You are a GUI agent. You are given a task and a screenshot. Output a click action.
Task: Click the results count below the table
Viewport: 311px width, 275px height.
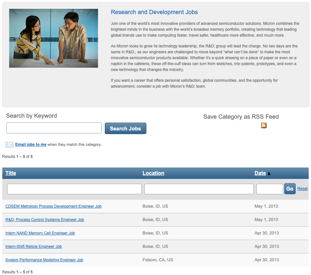pos(17,272)
